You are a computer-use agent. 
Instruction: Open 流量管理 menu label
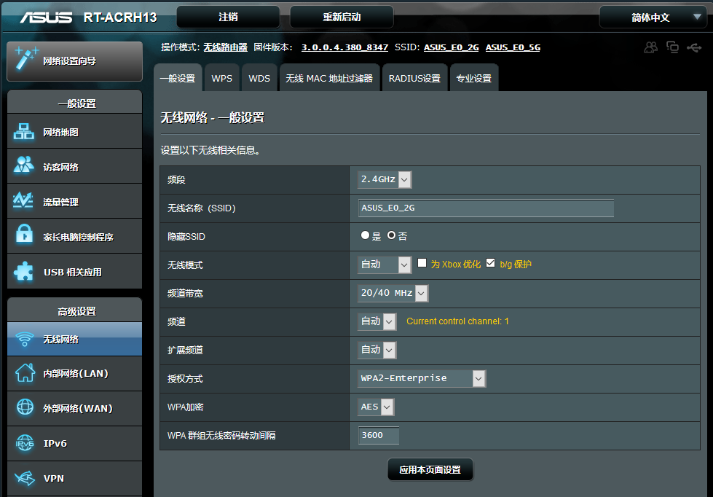pyautogui.click(x=61, y=202)
